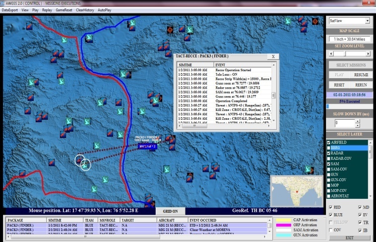The width and height of the screenshot is (376, 242).
Task: Click event log scroll up arrow in TACT-RECCE window
Action: [274, 65]
